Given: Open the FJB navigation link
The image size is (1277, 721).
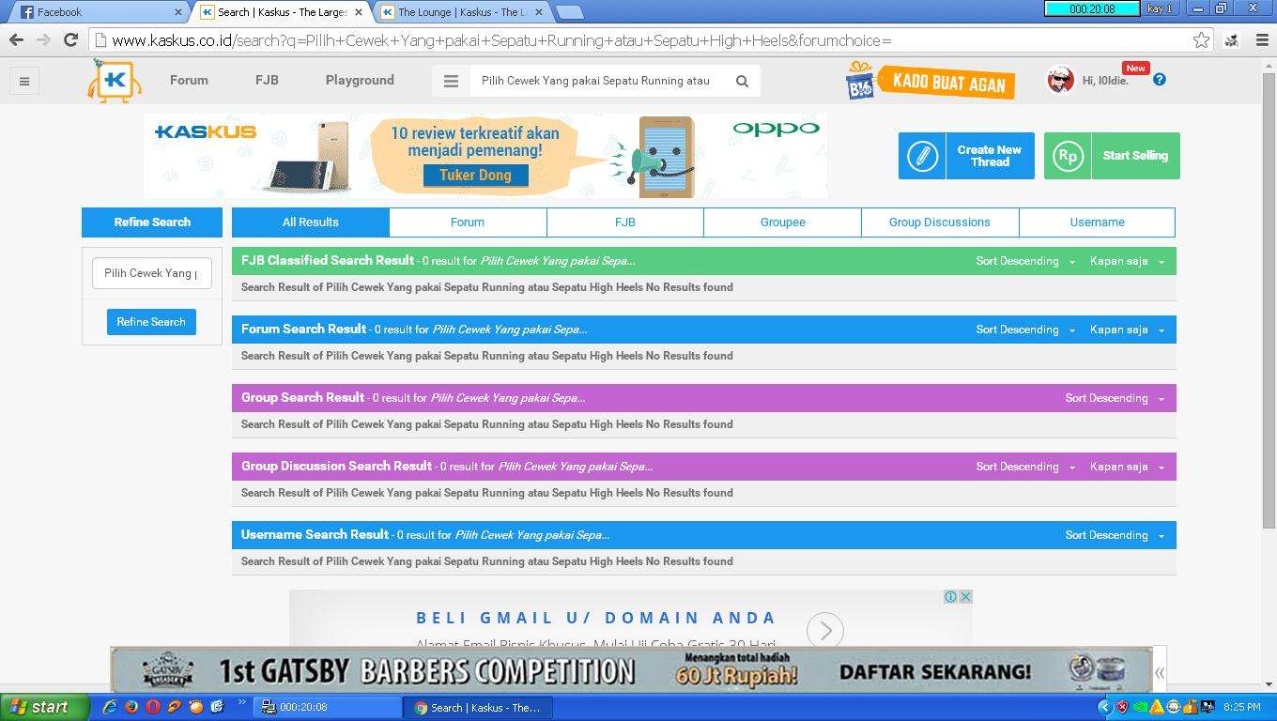Looking at the screenshot, I should click(x=267, y=80).
